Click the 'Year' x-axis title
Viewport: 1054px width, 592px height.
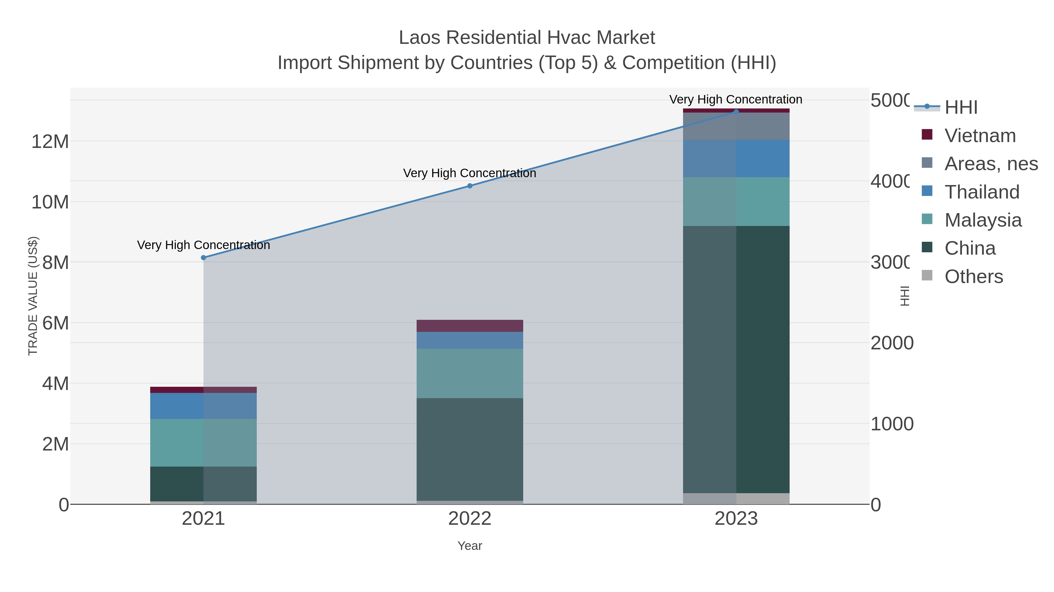pos(470,546)
